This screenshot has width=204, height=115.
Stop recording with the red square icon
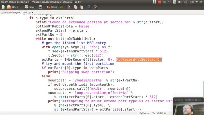(x=159, y=2)
